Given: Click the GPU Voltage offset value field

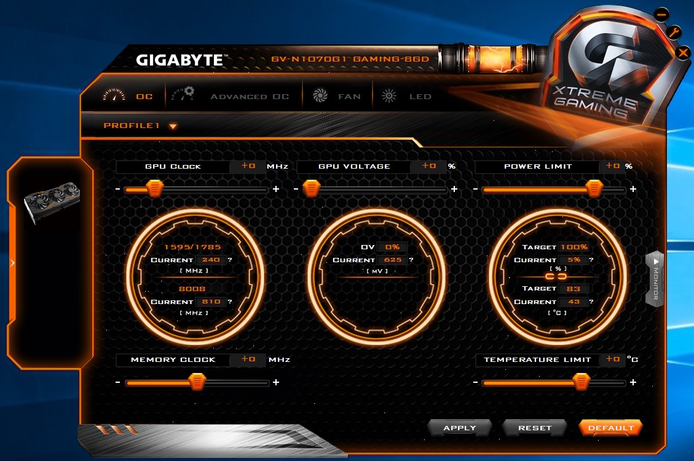Looking at the screenshot, I should pos(429,166).
